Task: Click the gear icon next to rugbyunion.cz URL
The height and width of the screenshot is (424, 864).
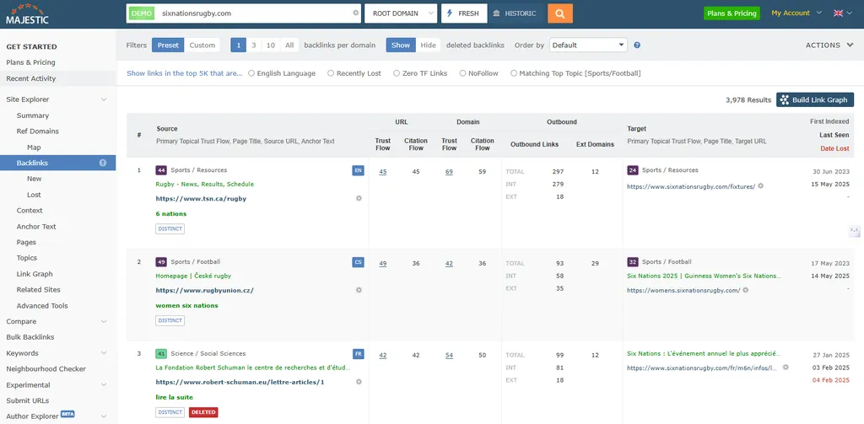Action: (359, 290)
